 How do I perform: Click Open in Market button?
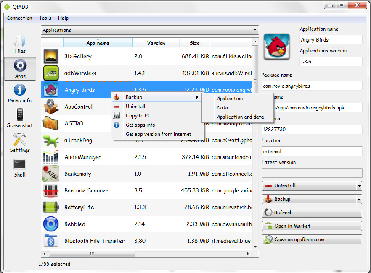click(312, 226)
